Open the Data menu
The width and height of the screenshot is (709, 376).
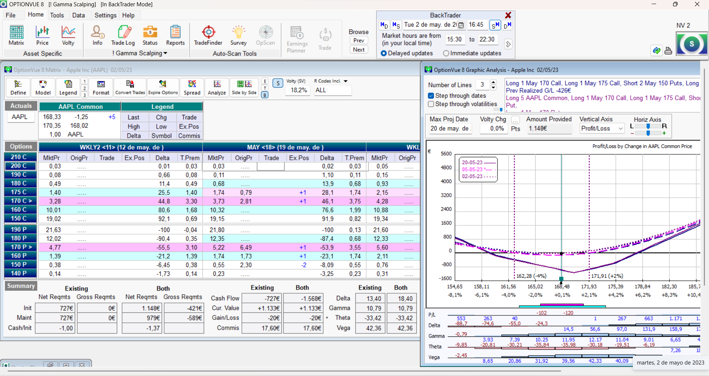[x=78, y=15]
